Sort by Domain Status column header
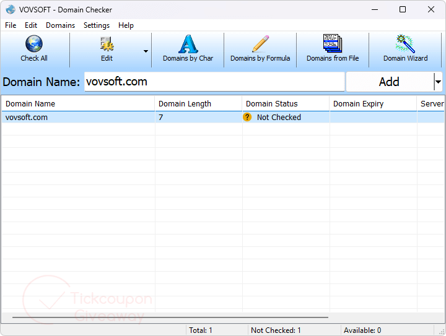This screenshot has width=446, height=336. [x=286, y=104]
